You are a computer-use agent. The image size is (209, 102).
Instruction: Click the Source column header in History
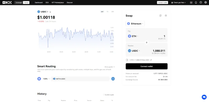tap(89, 100)
